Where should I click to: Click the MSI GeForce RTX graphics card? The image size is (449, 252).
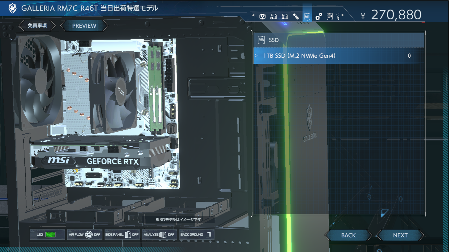[x=101, y=153]
